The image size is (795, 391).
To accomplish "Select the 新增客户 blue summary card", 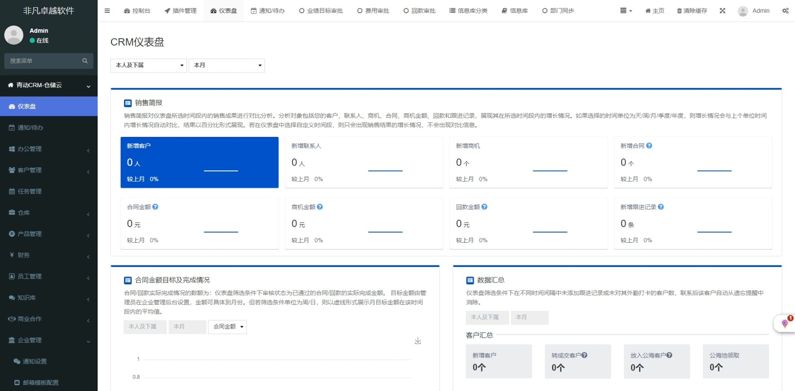I will coord(199,162).
